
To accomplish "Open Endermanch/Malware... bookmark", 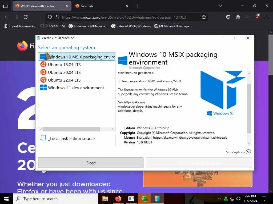I will coord(88,26).
